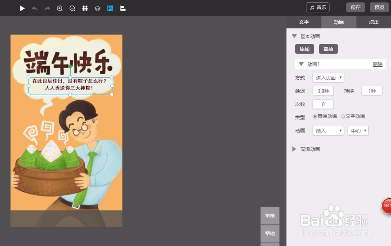The image size is (391, 246).
Task: Zoom out of the canvas
Action: (x=72, y=8)
